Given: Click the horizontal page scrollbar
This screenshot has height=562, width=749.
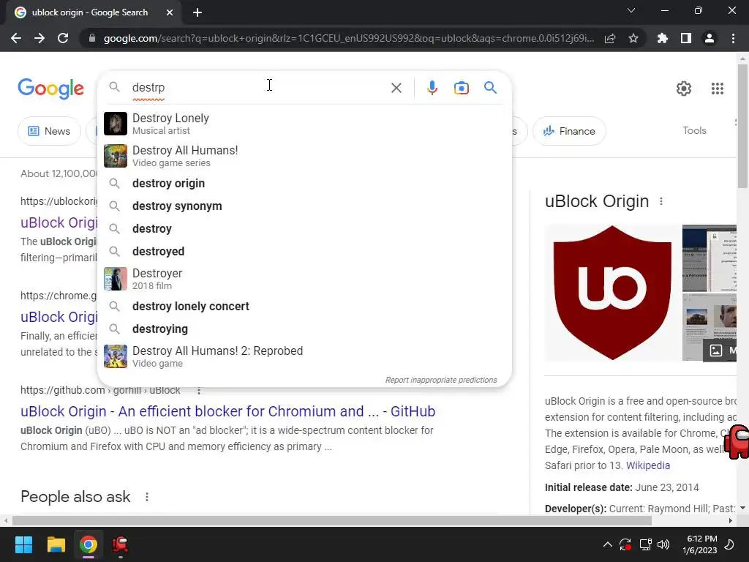Looking at the screenshot, I should point(332,520).
